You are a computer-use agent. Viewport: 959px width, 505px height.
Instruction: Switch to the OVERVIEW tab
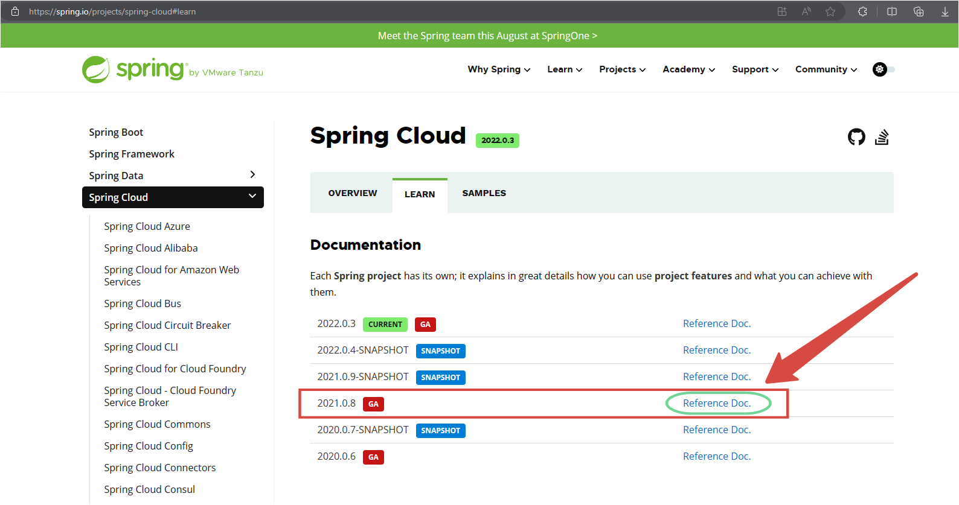353,193
